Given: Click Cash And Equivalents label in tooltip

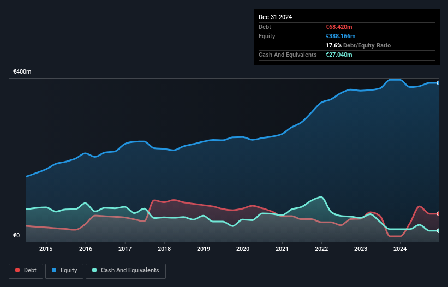Looking at the screenshot, I should pos(288,55).
